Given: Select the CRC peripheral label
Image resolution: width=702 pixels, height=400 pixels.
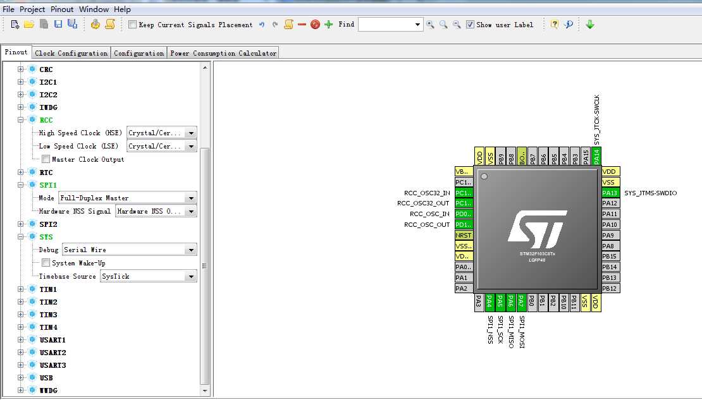Looking at the screenshot, I should click(x=46, y=70).
